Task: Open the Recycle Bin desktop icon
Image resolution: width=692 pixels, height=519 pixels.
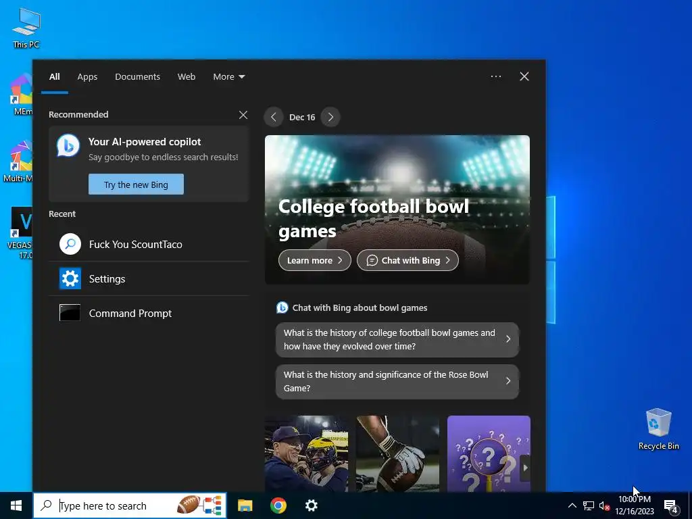Action: click(658, 429)
